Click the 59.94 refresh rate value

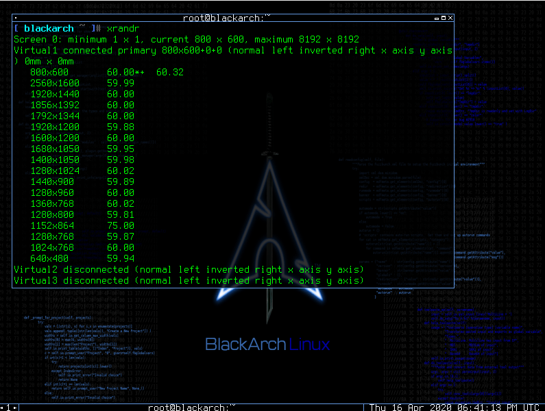pos(120,258)
